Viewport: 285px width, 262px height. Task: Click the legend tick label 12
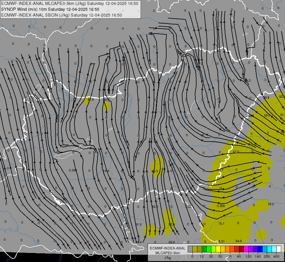click(x=202, y=256)
